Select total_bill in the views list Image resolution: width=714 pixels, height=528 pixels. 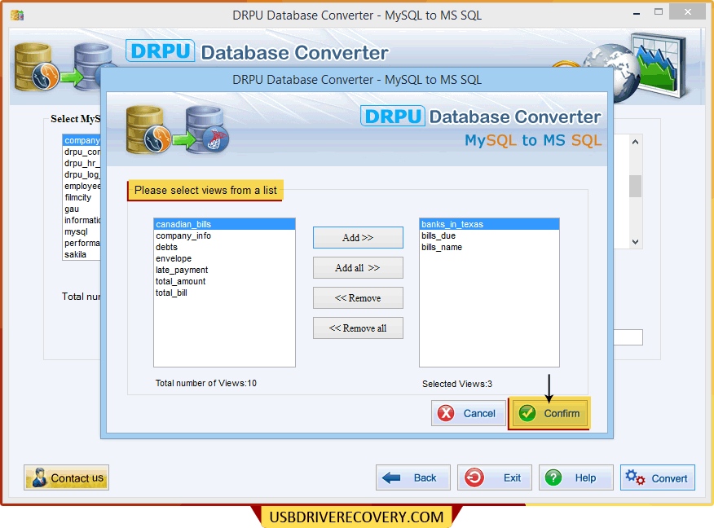click(x=224, y=293)
